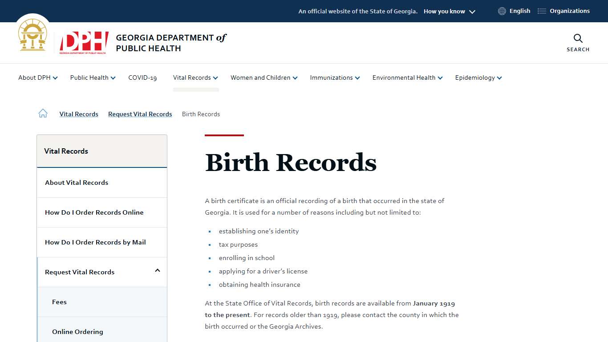608x342 pixels.
Task: Click the Vital Records breadcrumb link
Action: (x=79, y=114)
